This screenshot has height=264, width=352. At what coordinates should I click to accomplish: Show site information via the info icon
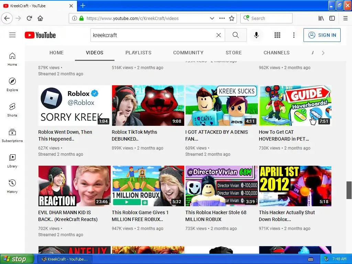tap(75, 18)
